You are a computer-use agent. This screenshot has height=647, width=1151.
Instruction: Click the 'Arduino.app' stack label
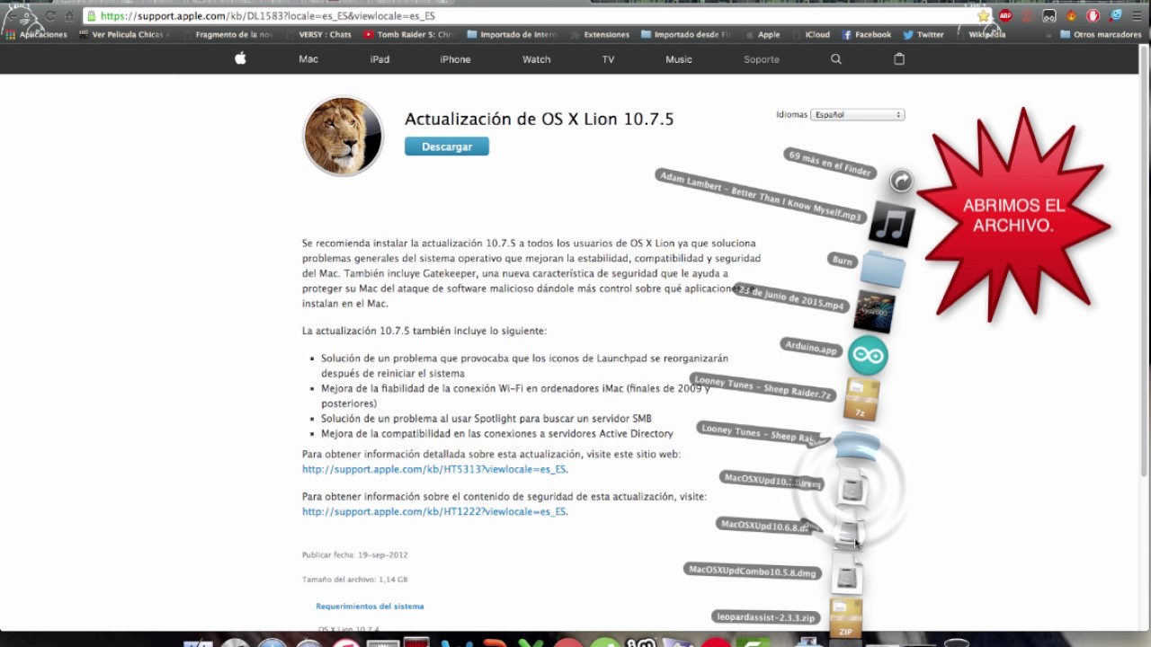(x=811, y=347)
